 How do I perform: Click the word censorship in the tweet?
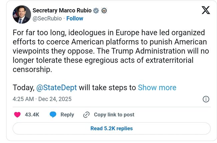[x=32, y=70]
